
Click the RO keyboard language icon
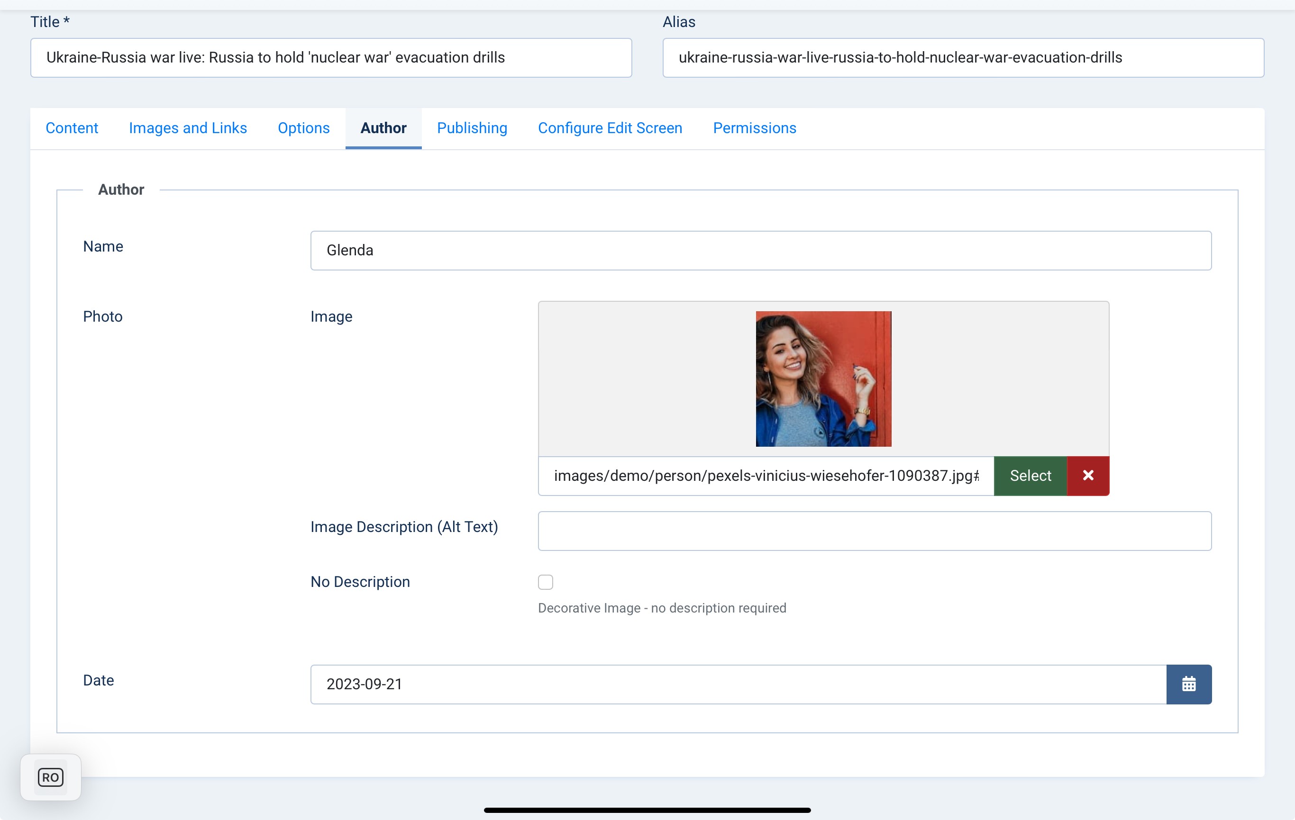51,777
